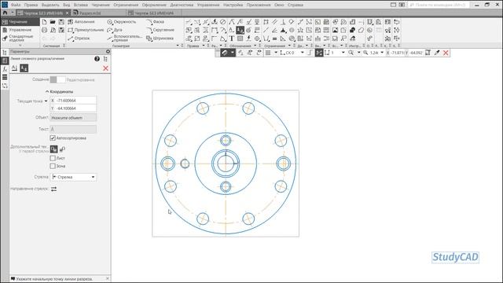Click the home icon left of the document tabs
This screenshot has width=503, height=283.
(x=5, y=13)
